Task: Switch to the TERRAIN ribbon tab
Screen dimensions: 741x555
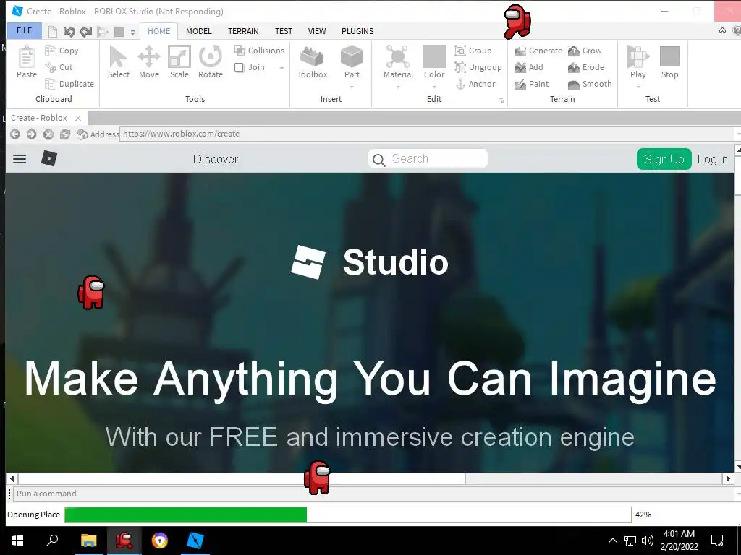Action: click(x=243, y=31)
